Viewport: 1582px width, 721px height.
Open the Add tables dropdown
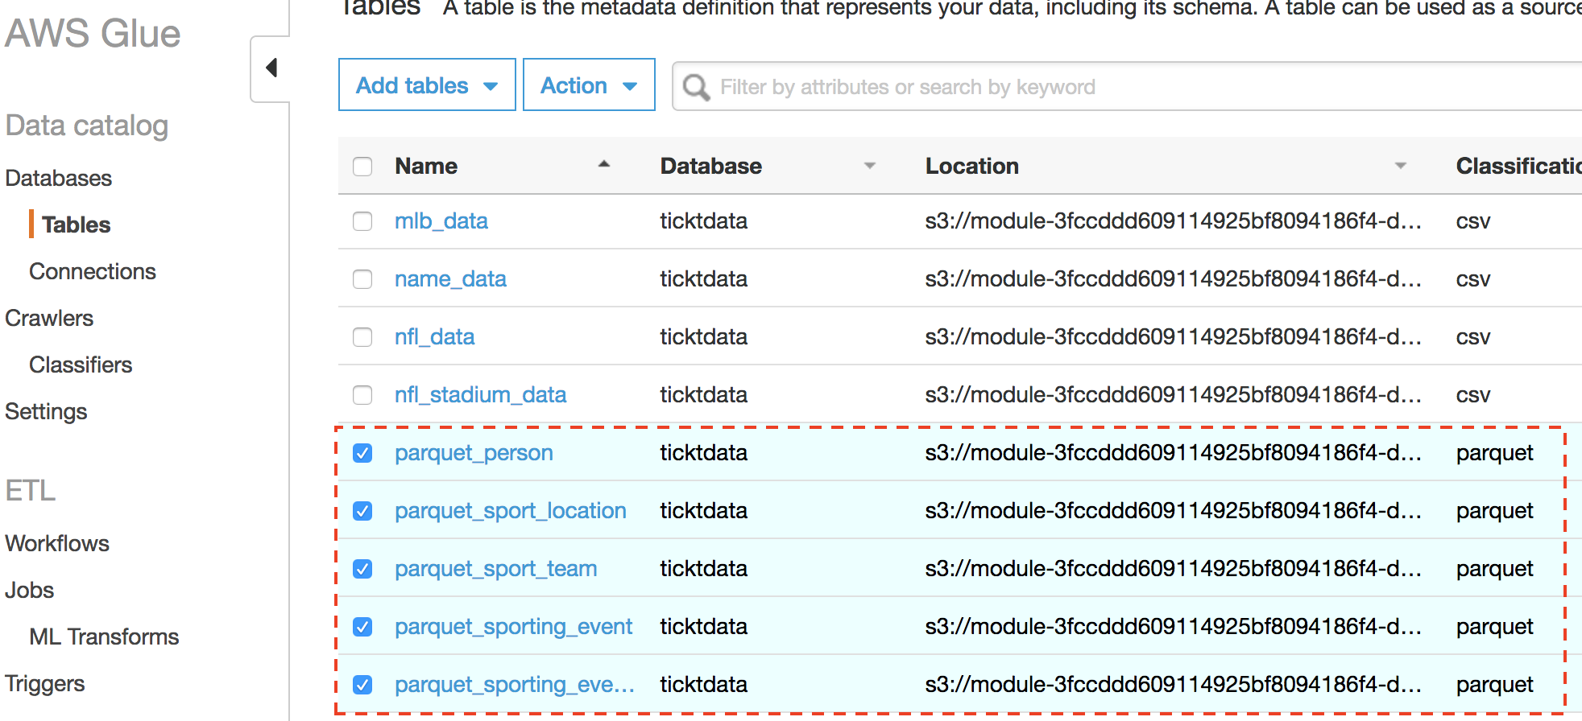click(427, 84)
